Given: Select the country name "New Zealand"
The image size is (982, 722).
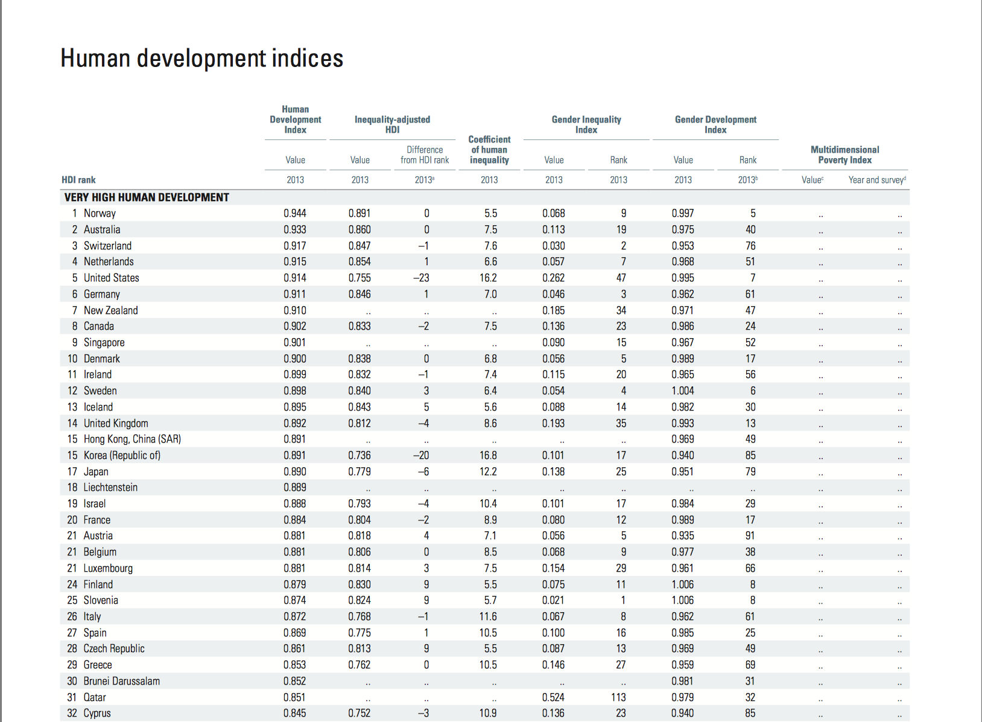Looking at the screenshot, I should (111, 310).
